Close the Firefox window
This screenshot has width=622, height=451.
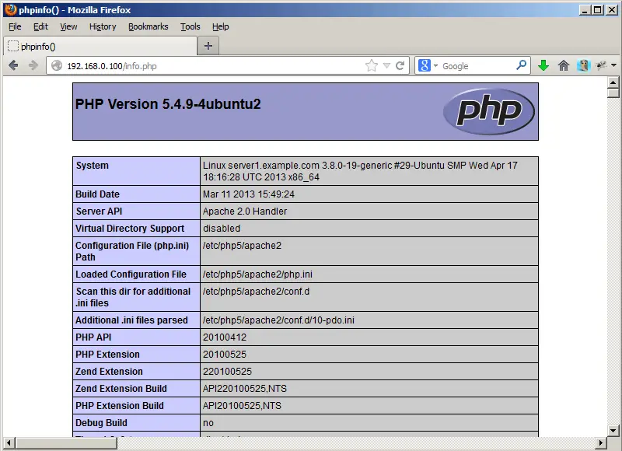point(612,10)
